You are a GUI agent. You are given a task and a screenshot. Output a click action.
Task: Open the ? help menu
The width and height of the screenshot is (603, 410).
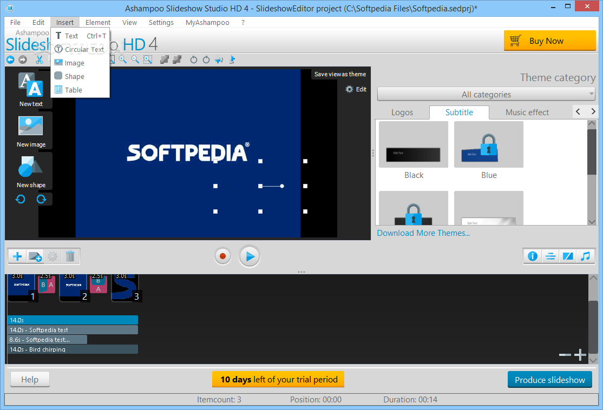click(242, 22)
